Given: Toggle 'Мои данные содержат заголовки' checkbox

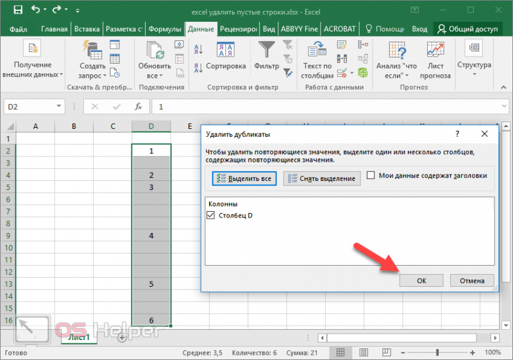Looking at the screenshot, I should 371,175.
